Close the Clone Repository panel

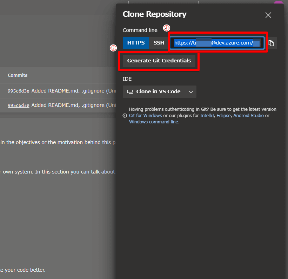[x=268, y=15]
